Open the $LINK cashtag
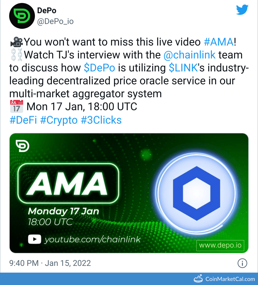Screen dimensions: 258x285 point(183,68)
